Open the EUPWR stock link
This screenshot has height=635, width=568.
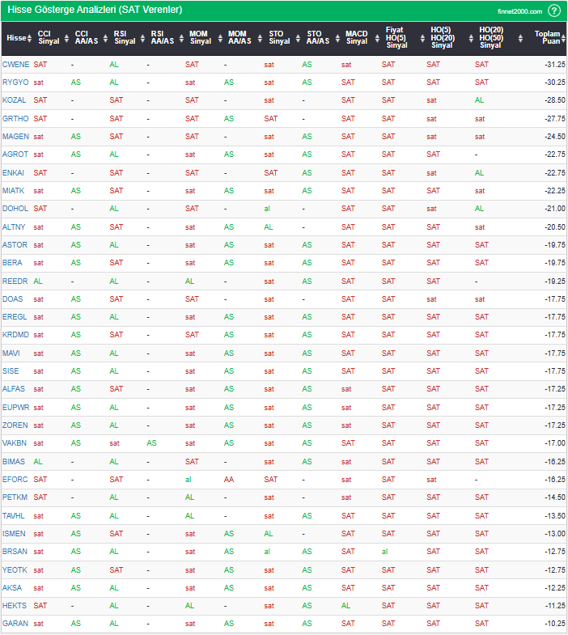click(16, 408)
